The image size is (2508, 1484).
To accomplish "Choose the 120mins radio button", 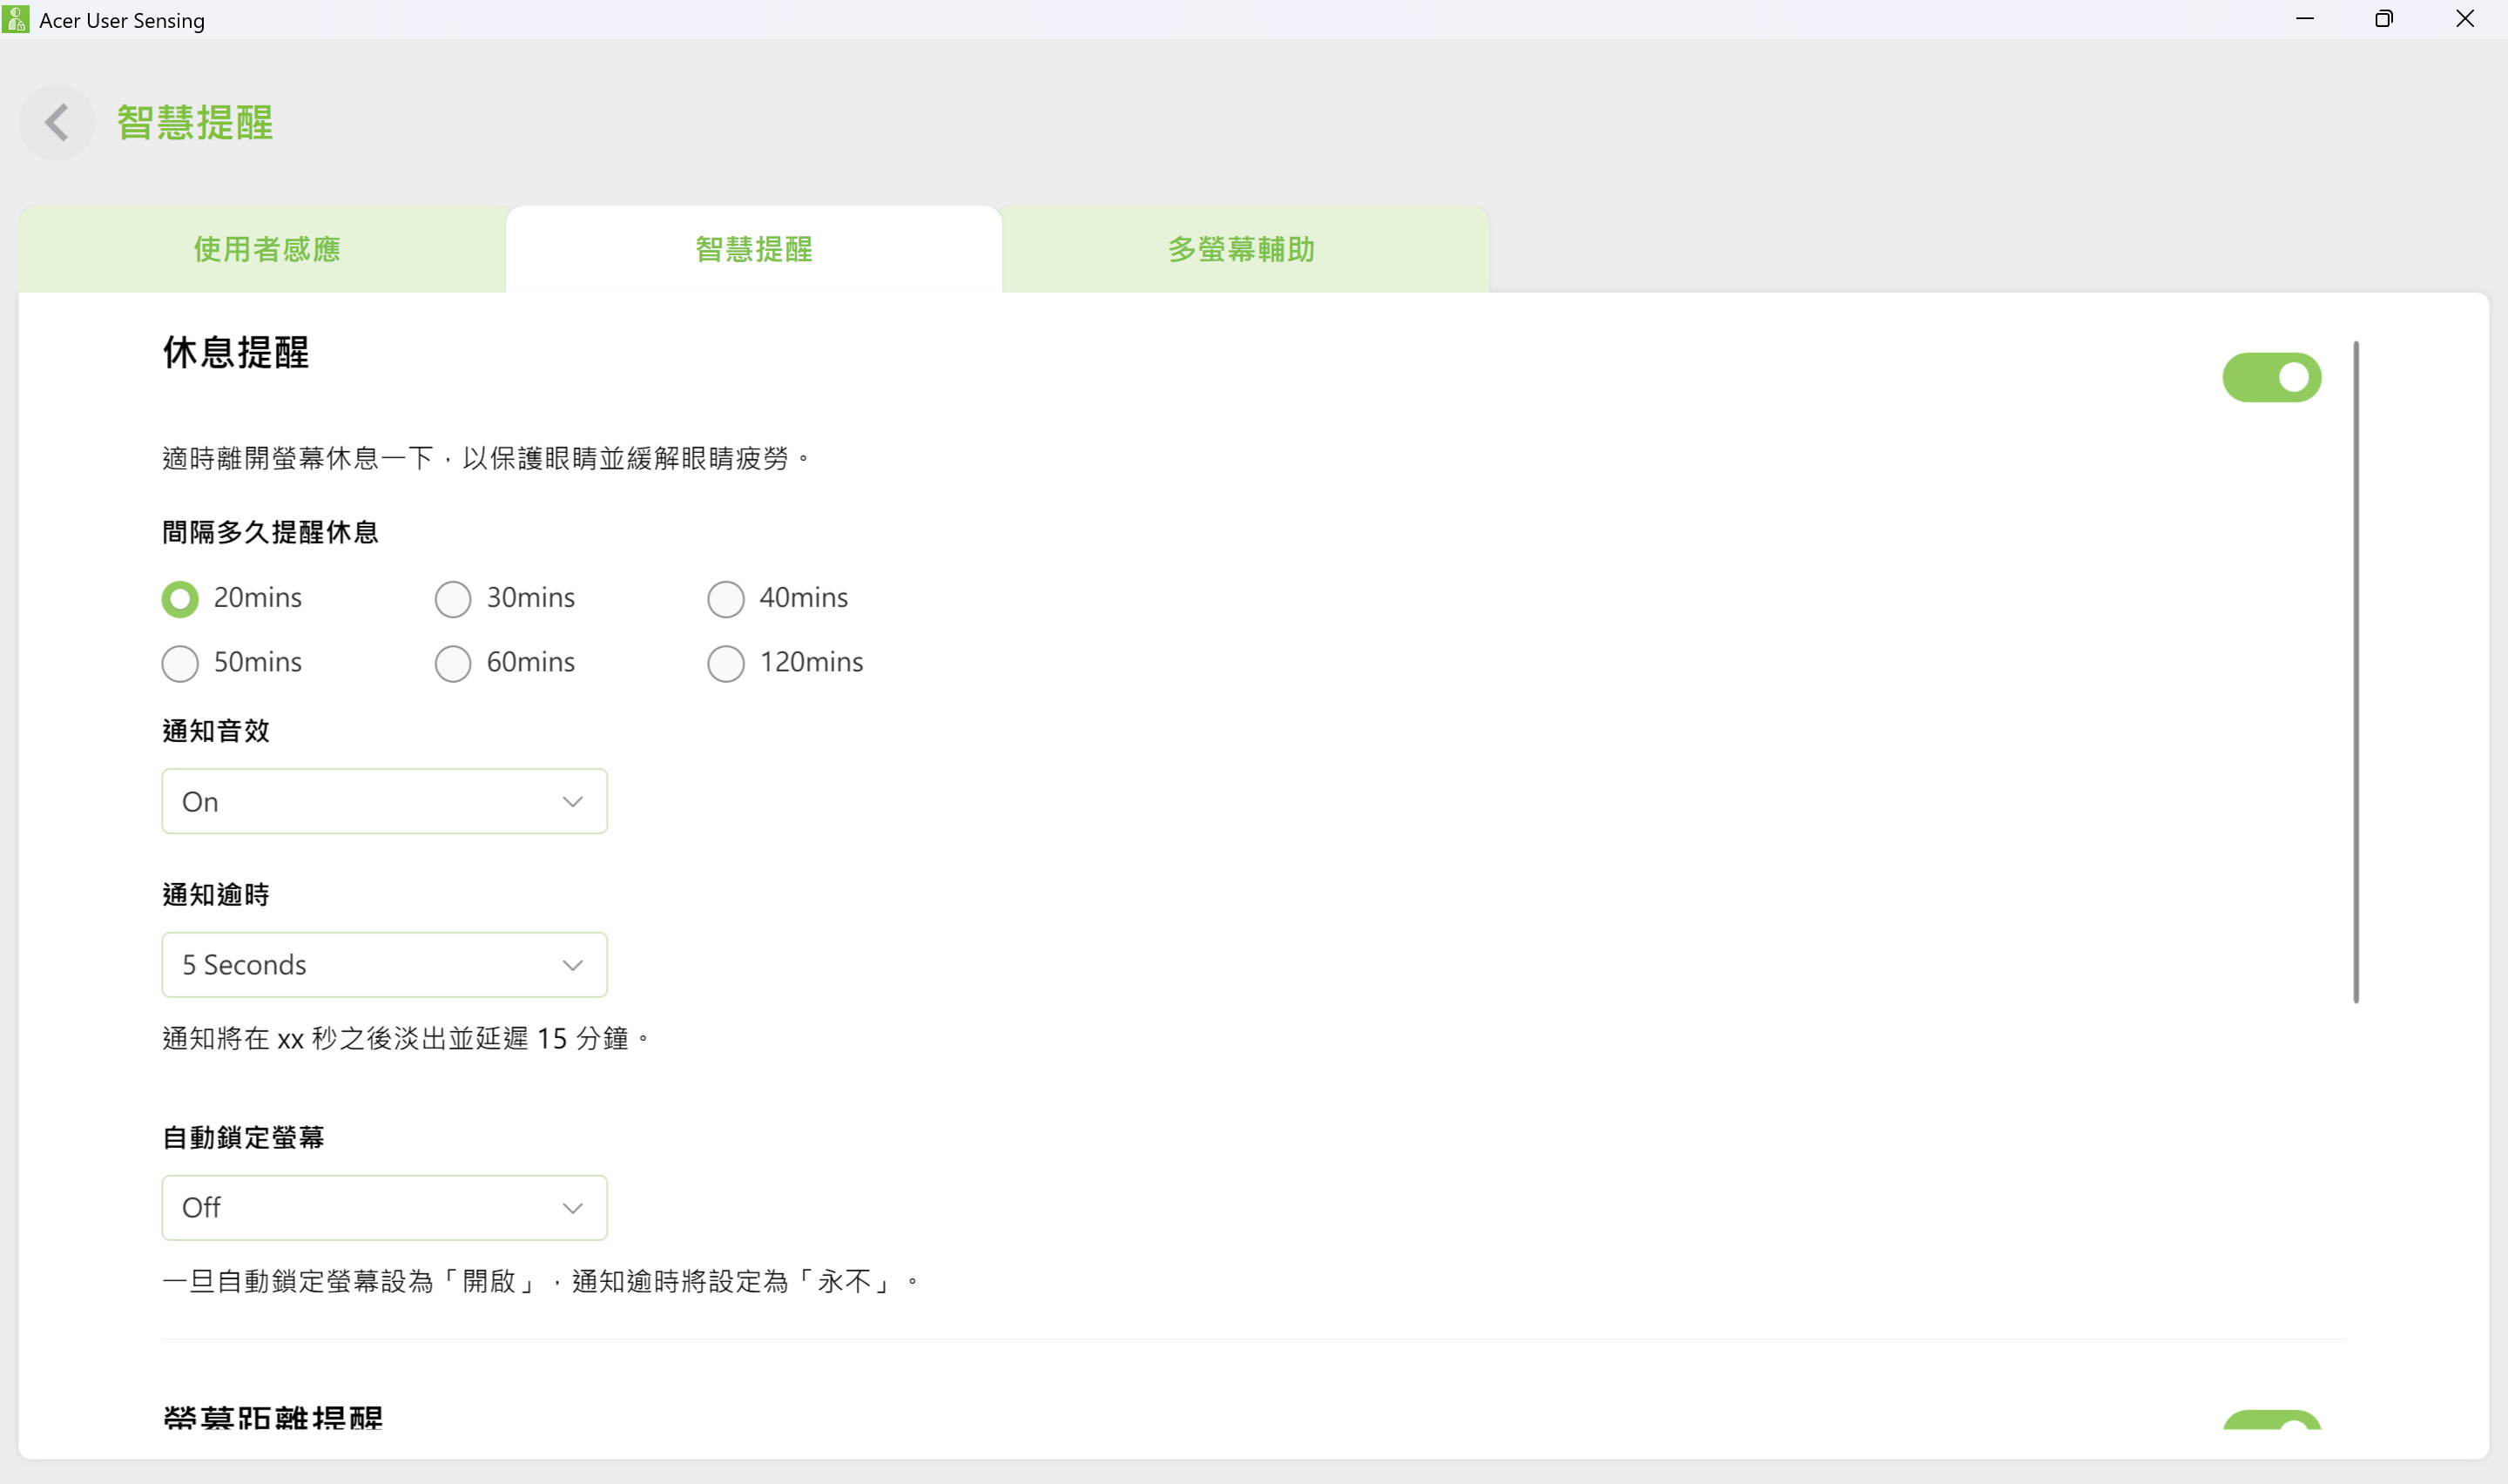I will [x=725, y=663].
